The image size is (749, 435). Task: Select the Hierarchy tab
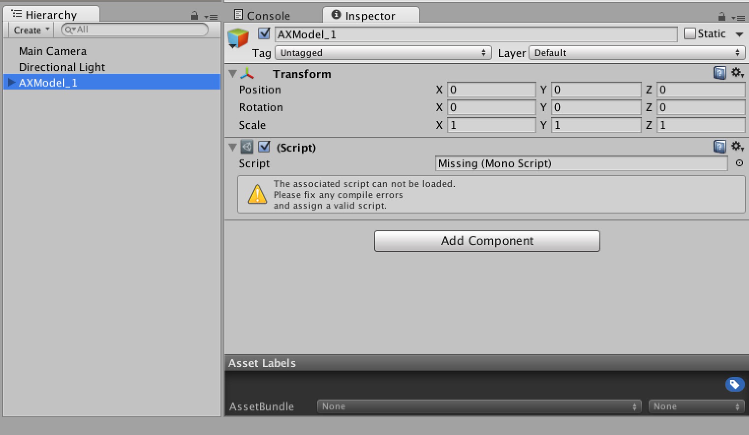51,14
